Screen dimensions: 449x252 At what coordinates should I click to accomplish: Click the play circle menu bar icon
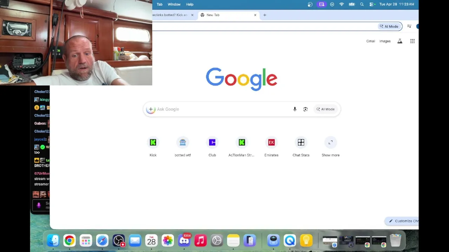click(332, 4)
